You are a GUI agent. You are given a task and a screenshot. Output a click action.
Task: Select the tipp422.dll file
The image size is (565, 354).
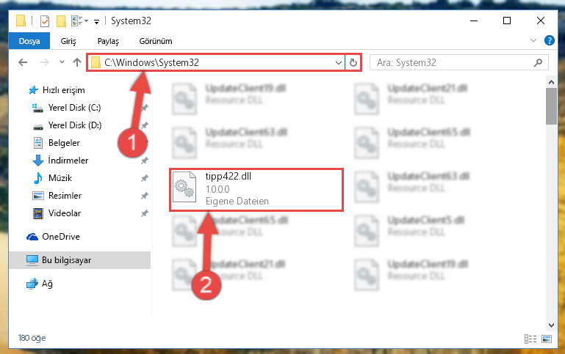pyautogui.click(x=256, y=189)
